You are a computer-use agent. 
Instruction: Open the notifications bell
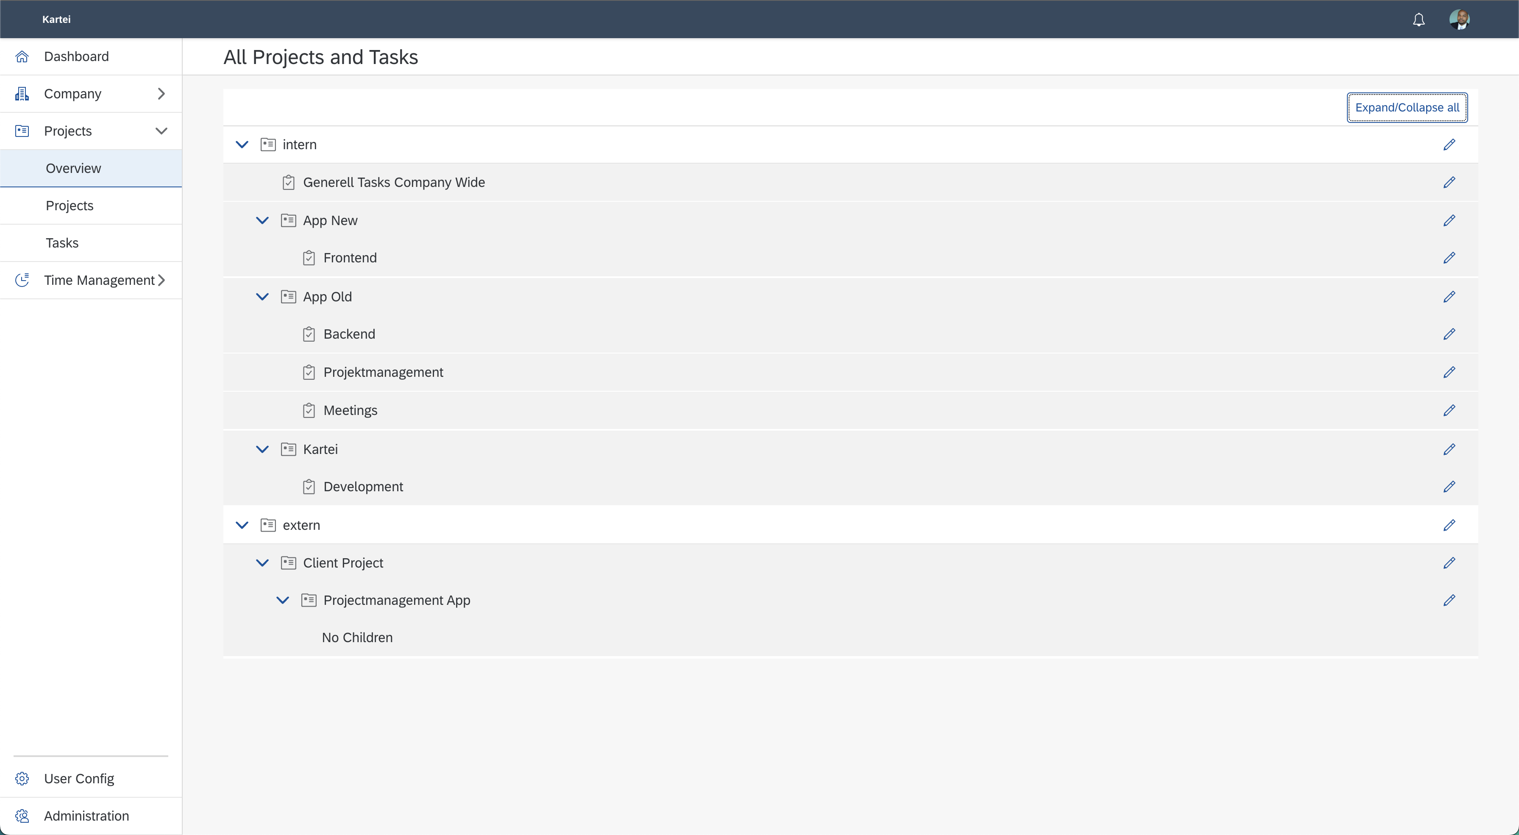coord(1419,19)
